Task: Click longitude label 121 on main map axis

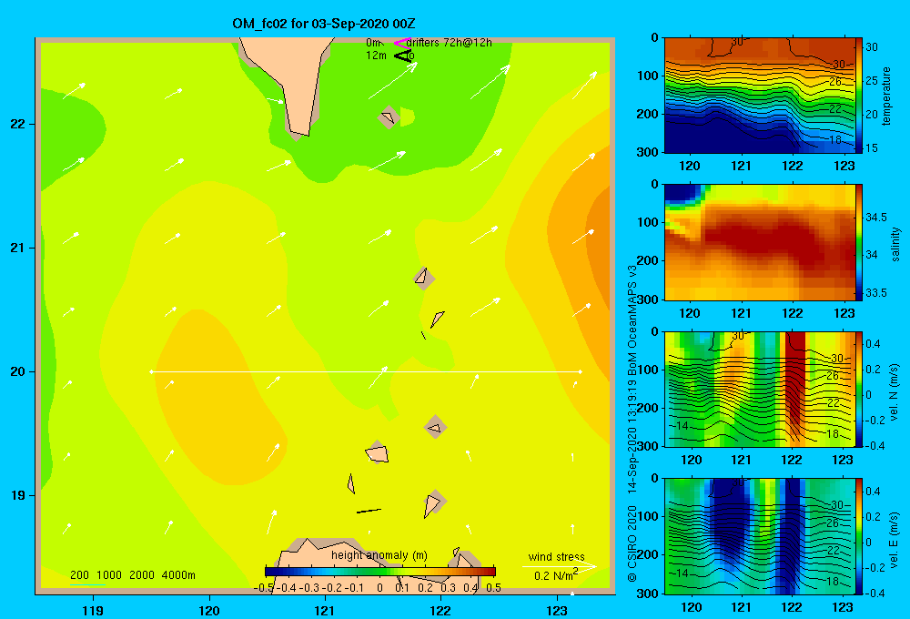Action: coord(325,610)
